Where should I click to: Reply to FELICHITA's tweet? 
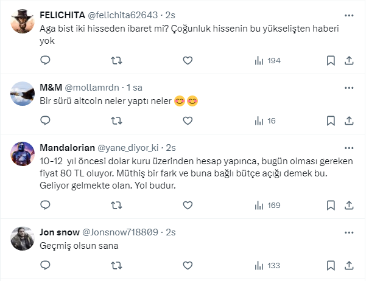(44, 60)
